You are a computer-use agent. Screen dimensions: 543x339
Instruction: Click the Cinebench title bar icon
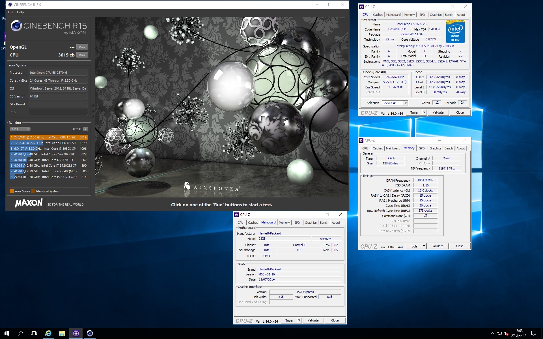point(10,5)
